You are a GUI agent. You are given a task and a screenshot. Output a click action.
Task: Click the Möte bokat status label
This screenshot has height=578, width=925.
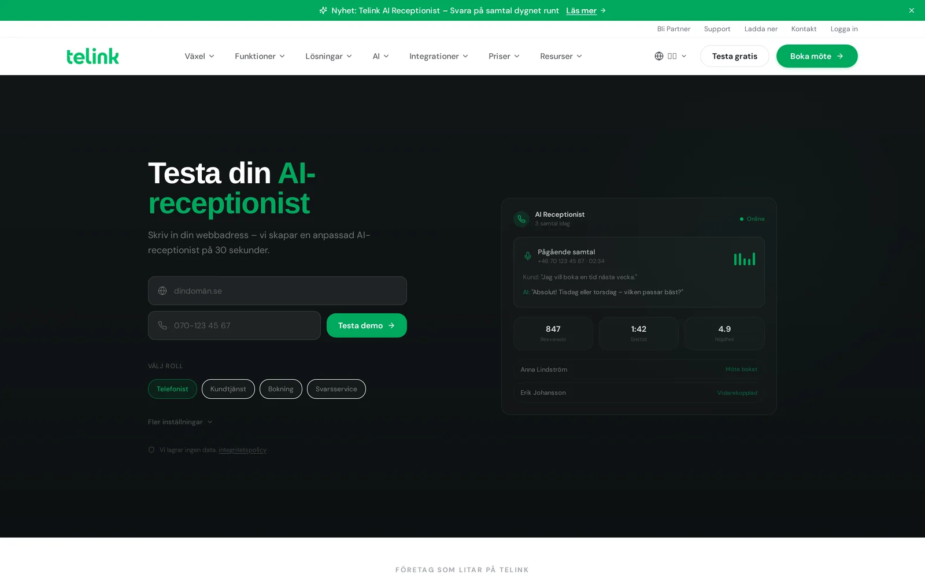[x=741, y=369]
